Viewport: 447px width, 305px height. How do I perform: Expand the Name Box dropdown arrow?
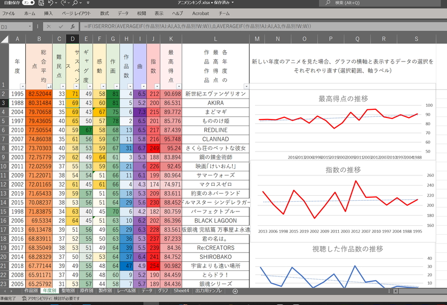(30, 26)
